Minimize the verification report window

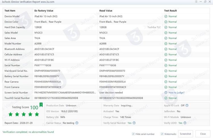201,2
